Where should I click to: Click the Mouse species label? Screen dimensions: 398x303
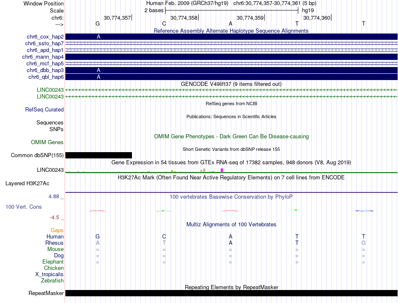pos(55,249)
